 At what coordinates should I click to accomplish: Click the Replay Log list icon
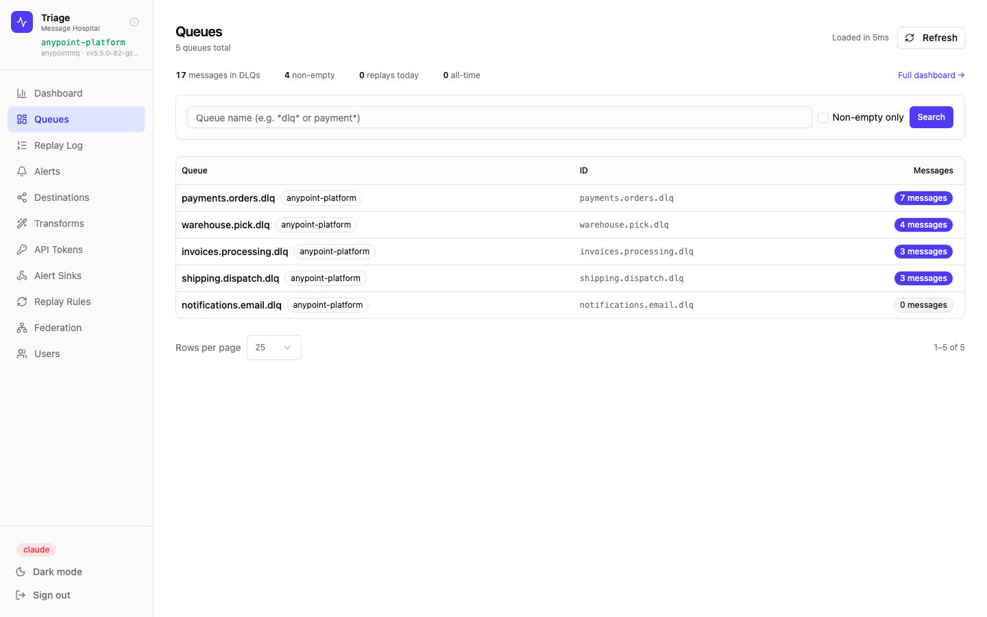click(x=22, y=145)
